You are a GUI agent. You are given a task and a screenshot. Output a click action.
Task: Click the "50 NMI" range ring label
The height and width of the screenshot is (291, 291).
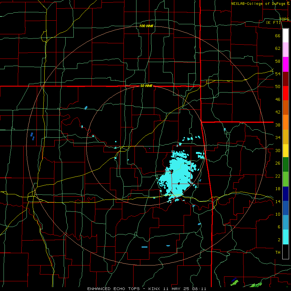(x=146, y=86)
